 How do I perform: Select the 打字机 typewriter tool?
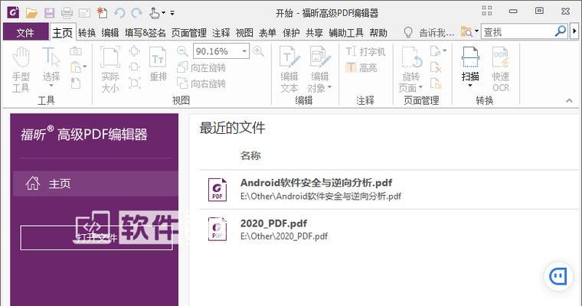365,51
